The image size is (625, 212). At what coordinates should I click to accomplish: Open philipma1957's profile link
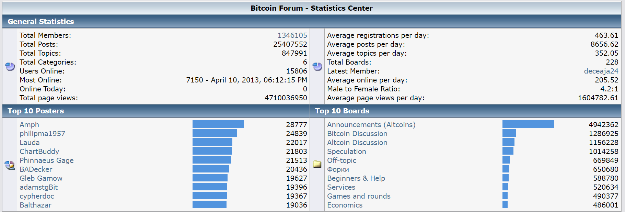pos(42,134)
